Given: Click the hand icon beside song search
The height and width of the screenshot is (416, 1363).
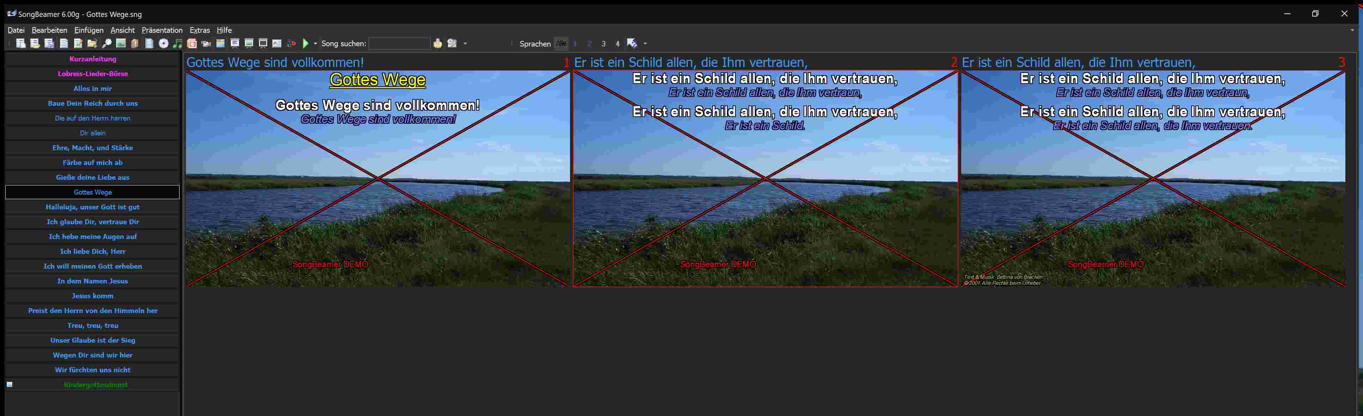Looking at the screenshot, I should pos(437,43).
